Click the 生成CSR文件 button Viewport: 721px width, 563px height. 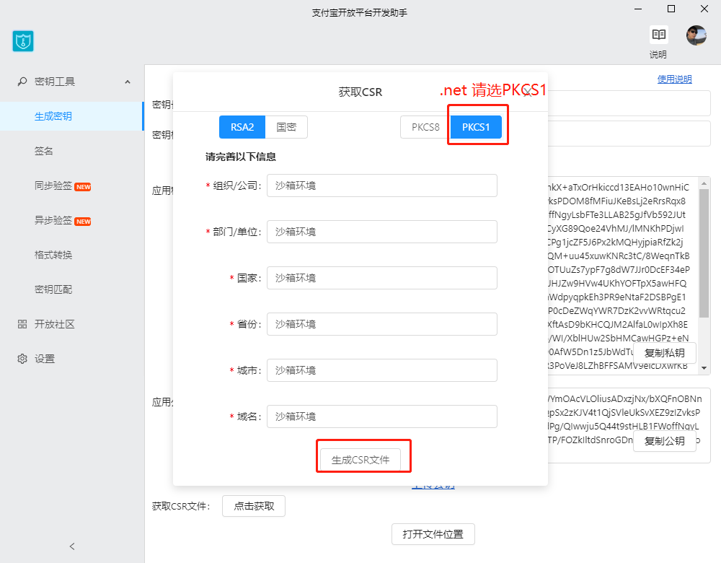(x=360, y=460)
